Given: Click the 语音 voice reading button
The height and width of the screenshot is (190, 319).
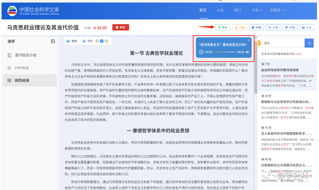Looking at the screenshot, I should pos(223,27).
